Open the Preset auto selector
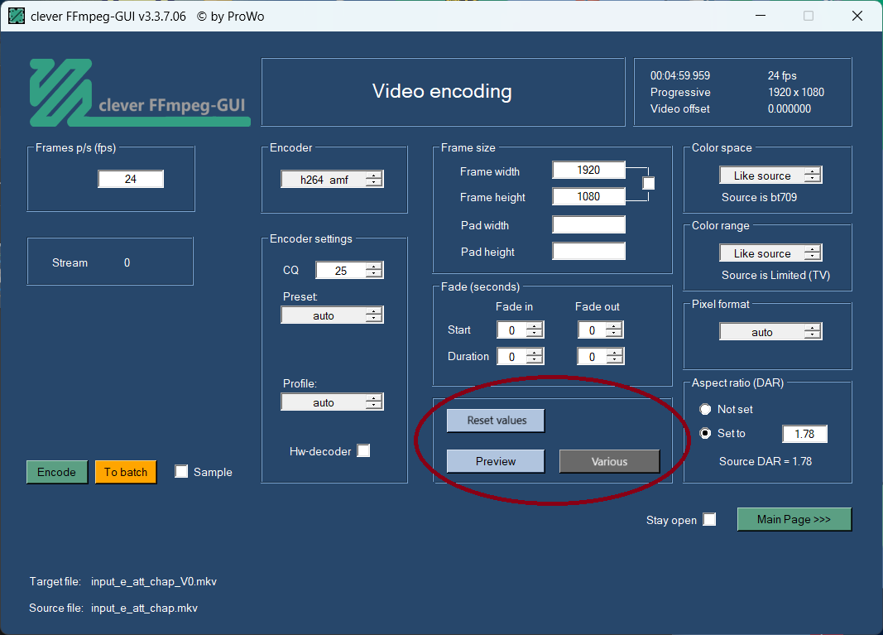This screenshot has height=635, width=883. coord(332,315)
